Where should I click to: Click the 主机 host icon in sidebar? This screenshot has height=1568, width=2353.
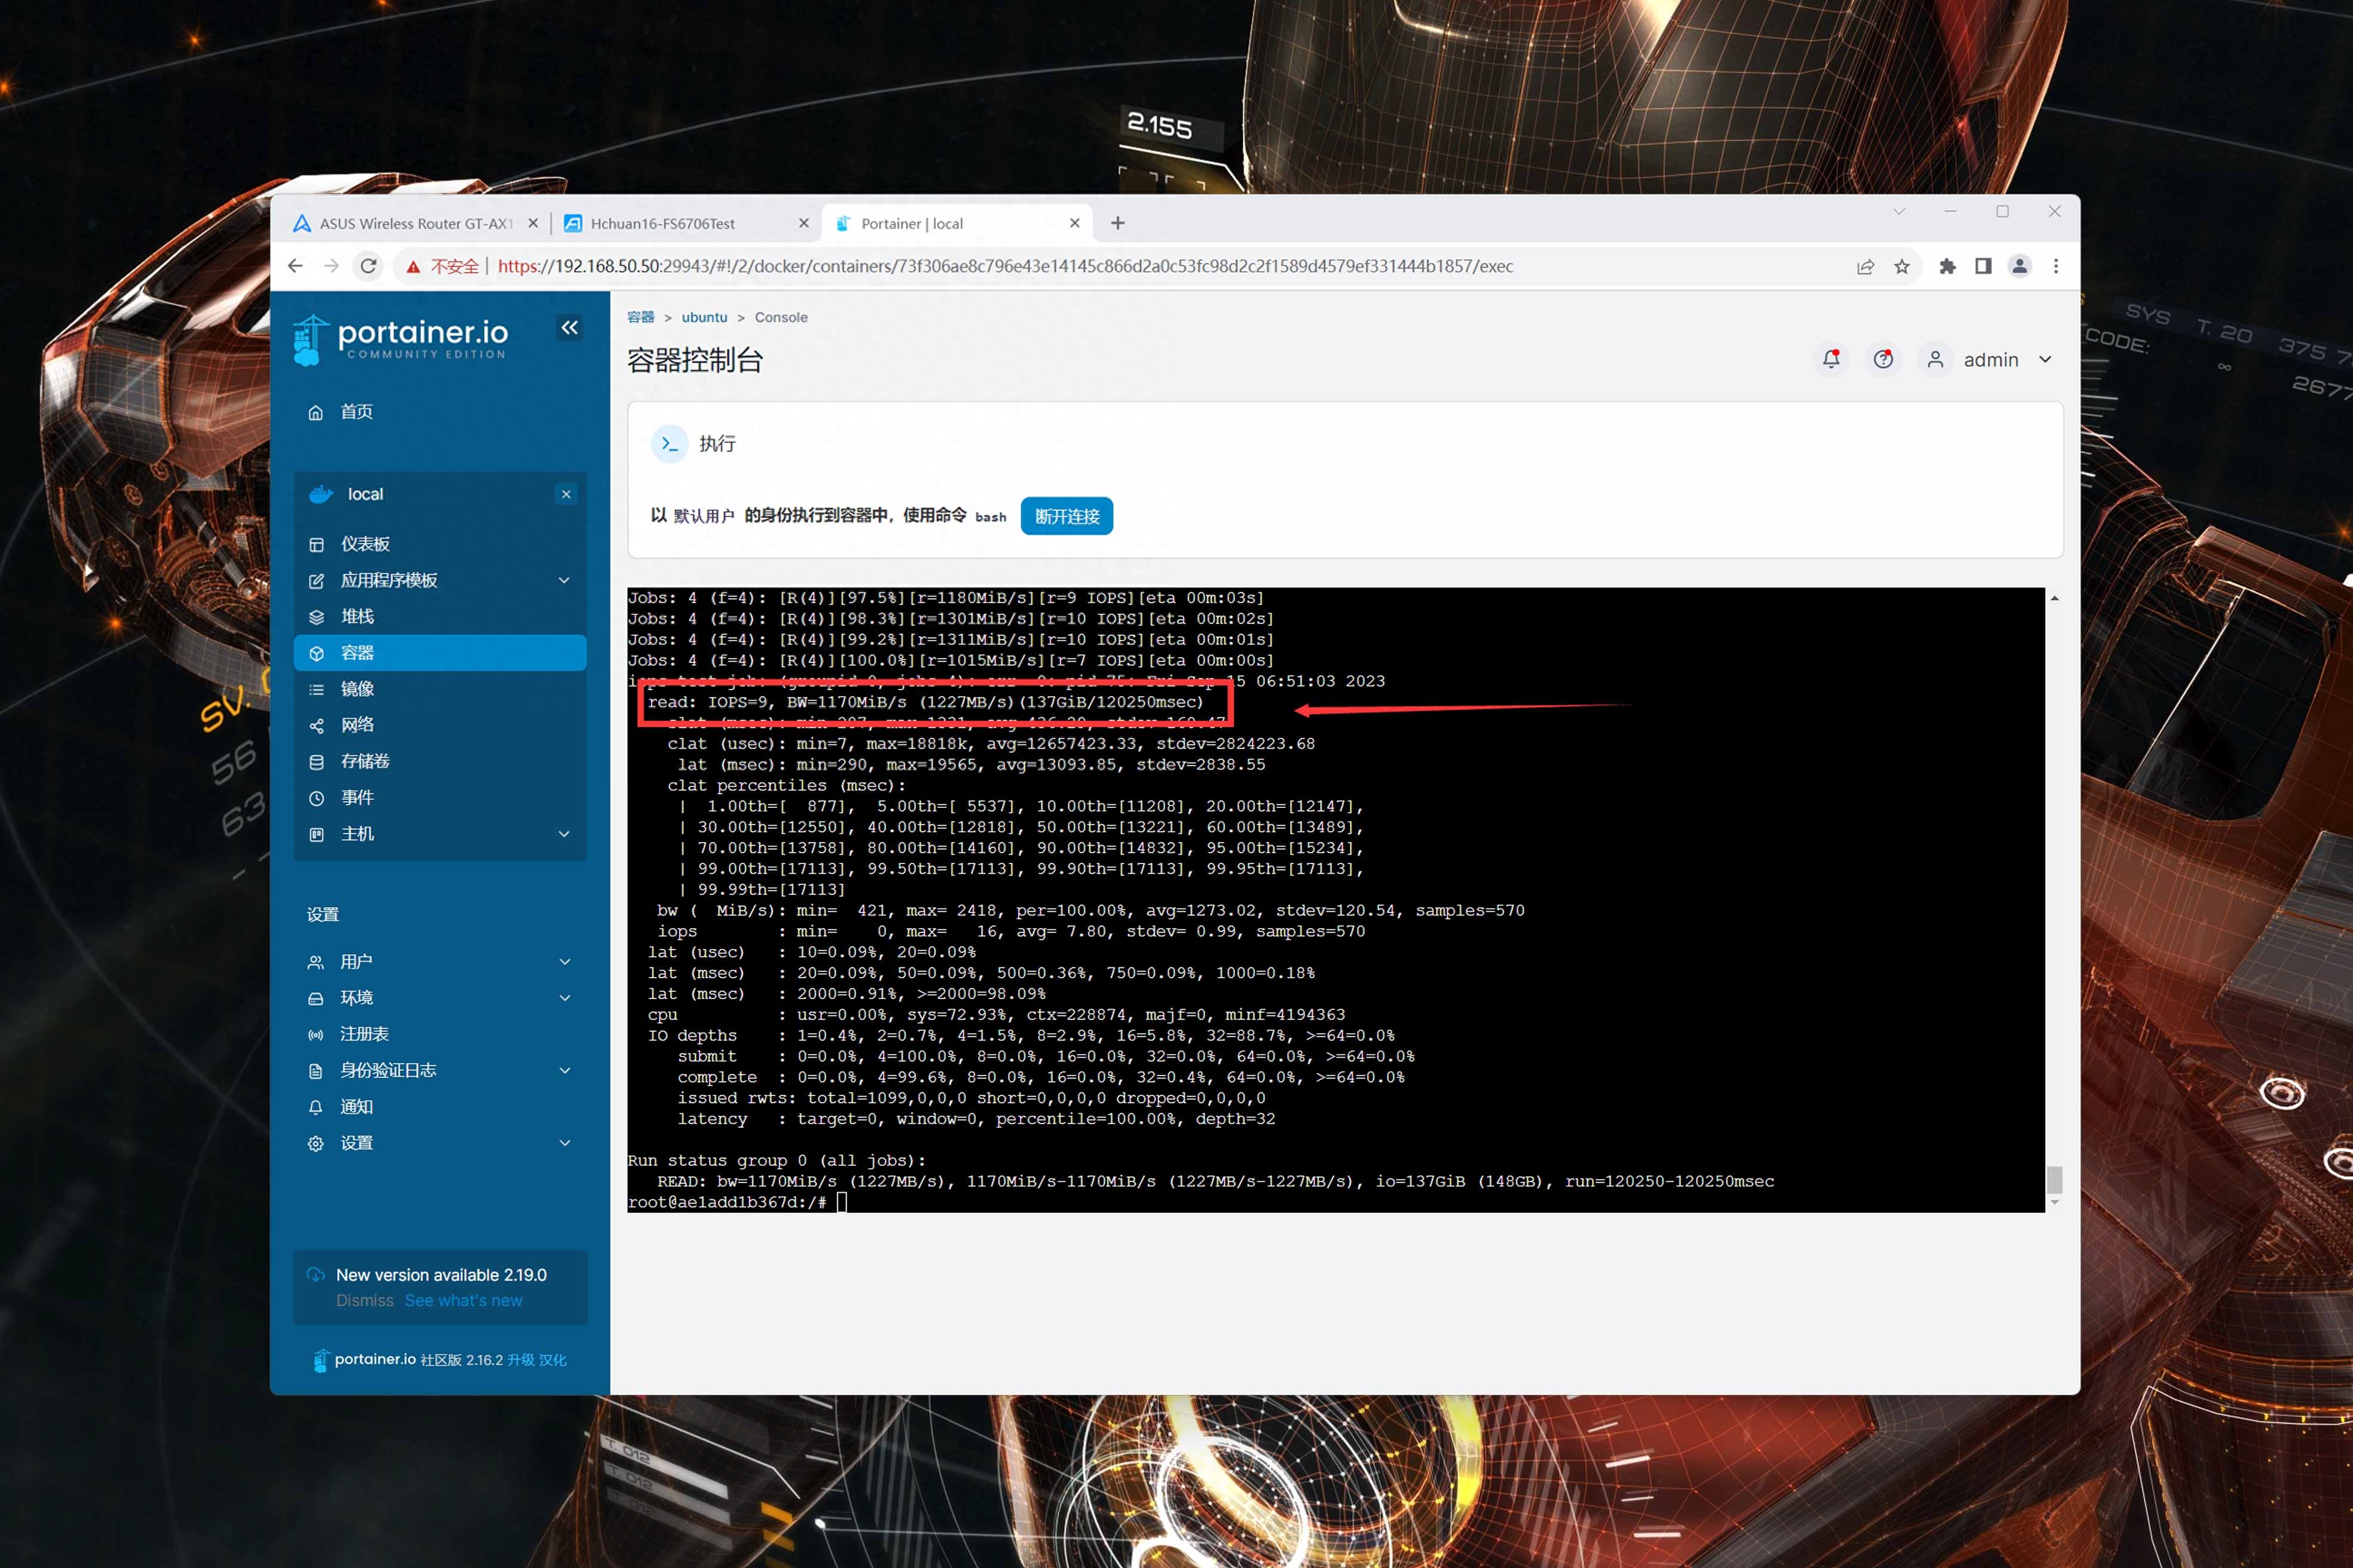pos(316,834)
